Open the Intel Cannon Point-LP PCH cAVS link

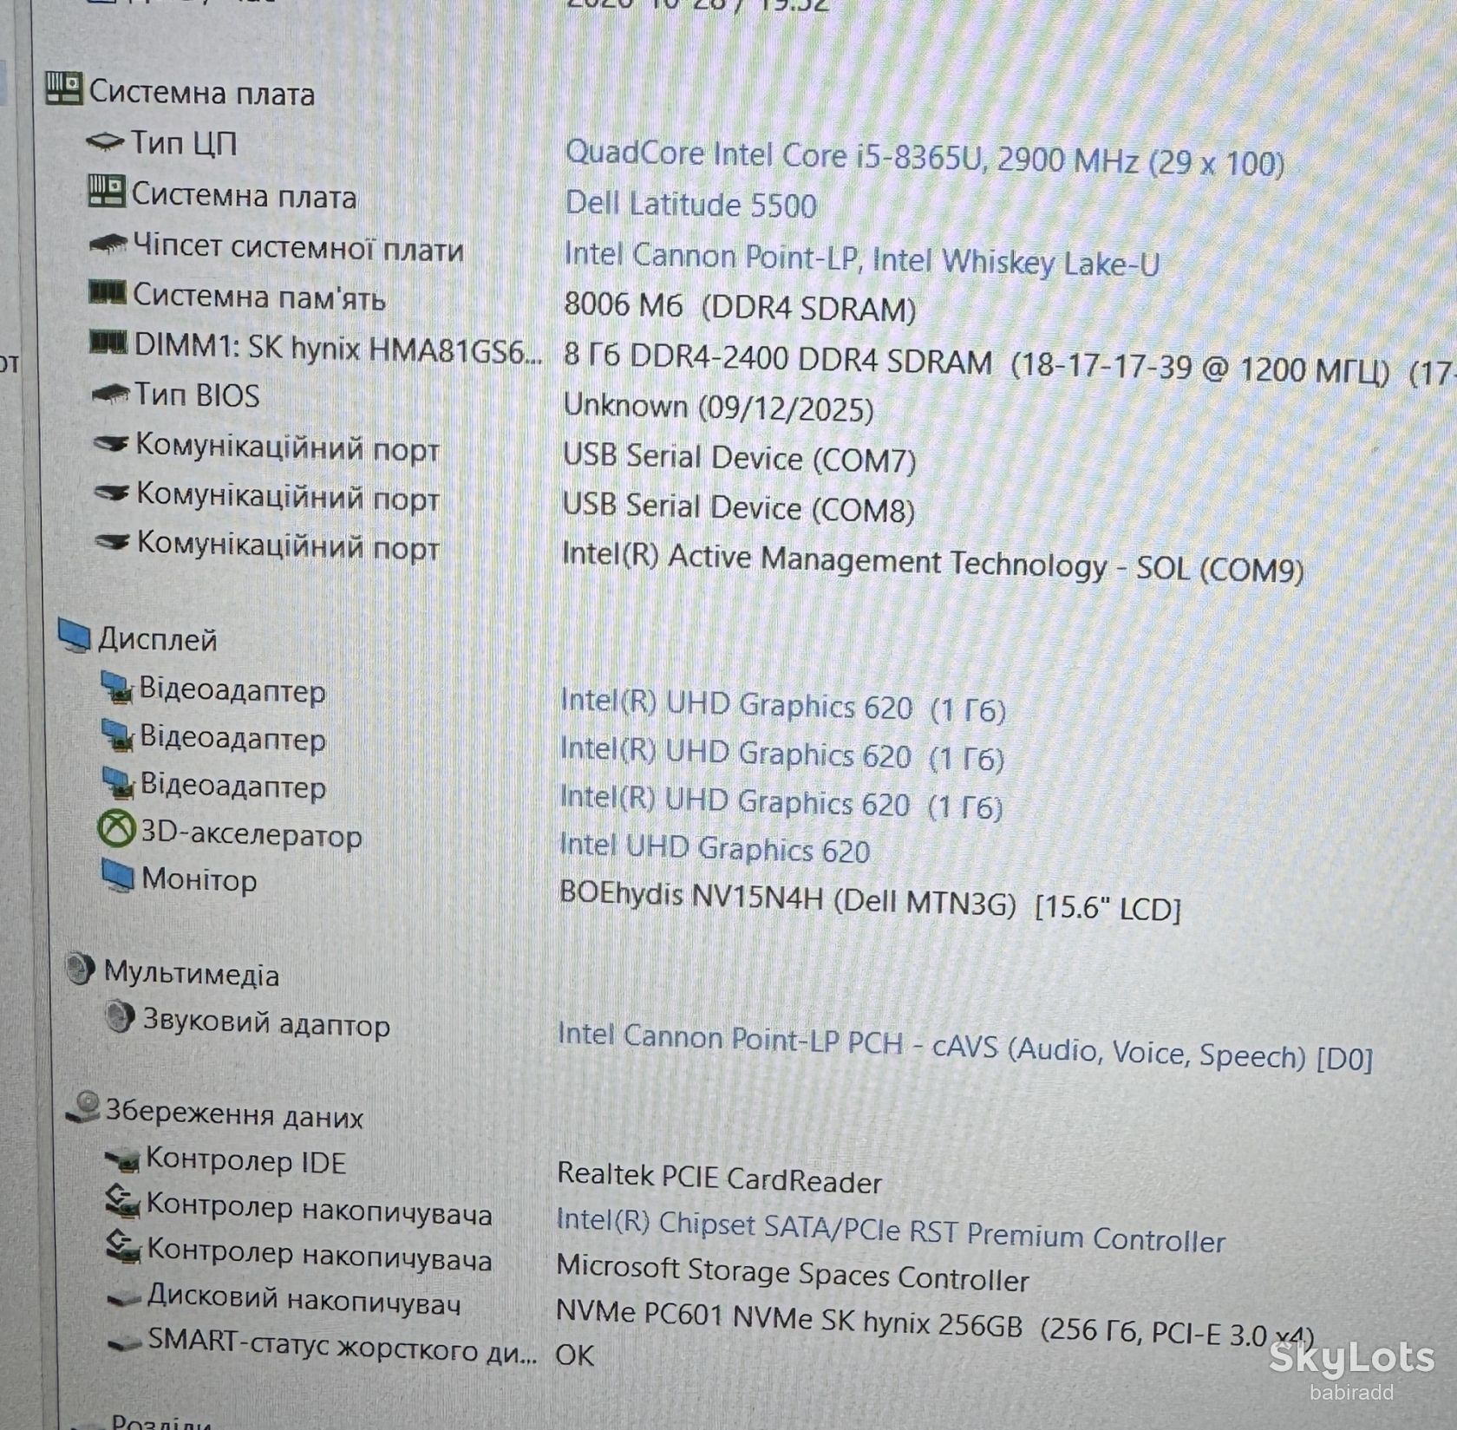point(965,1047)
